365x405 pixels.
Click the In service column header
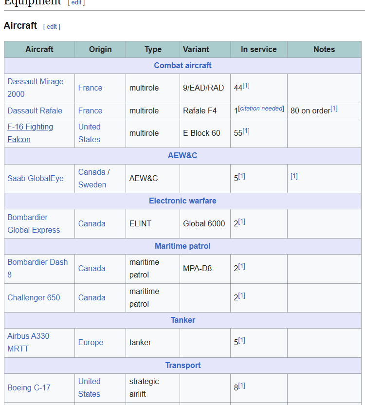point(259,49)
